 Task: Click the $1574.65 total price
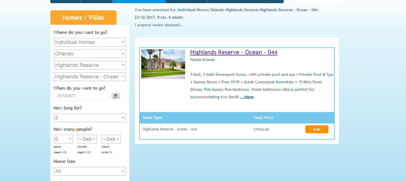point(261,130)
